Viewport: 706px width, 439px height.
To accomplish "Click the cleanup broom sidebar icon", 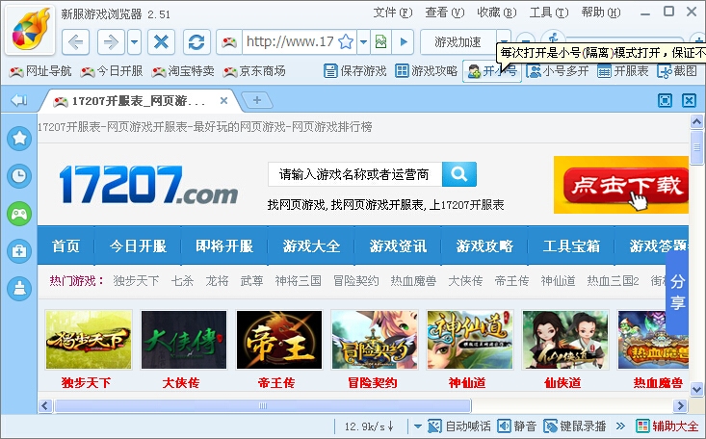I will tap(18, 288).
